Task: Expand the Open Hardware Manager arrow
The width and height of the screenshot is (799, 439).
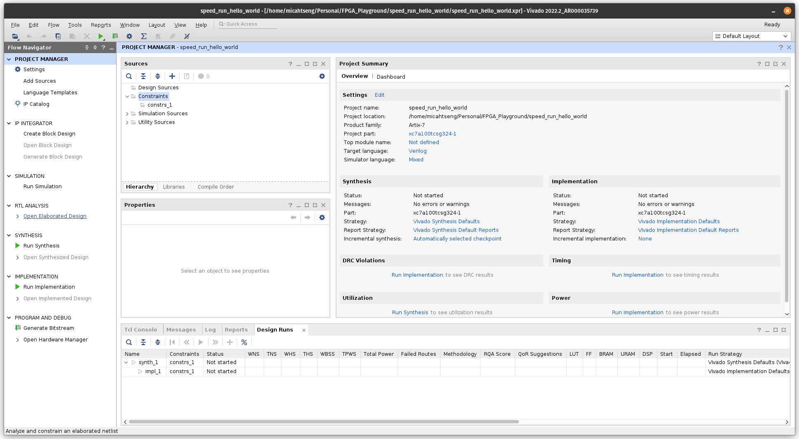Action: pos(17,340)
